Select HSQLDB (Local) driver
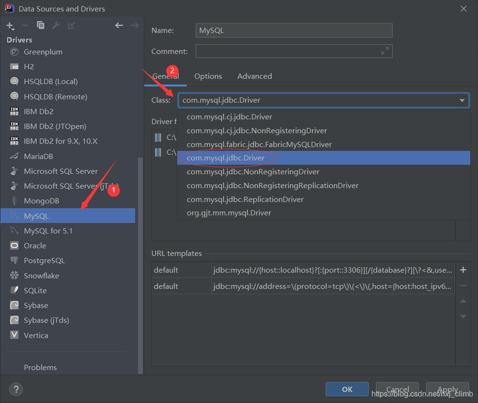The image size is (478, 403). click(68, 82)
